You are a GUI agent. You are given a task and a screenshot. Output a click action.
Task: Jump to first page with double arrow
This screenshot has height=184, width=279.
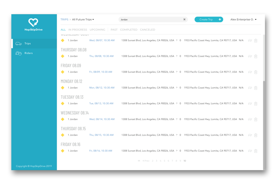pos(139,161)
